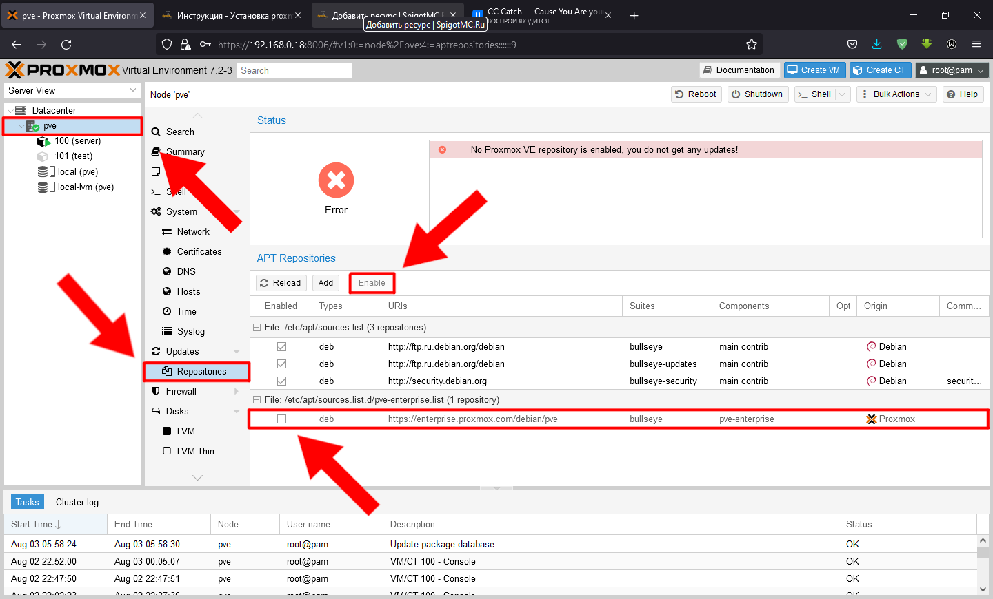Viewport: 993px width, 599px height.
Task: Expand the Firewall submenu arrow
Action: tap(237, 391)
